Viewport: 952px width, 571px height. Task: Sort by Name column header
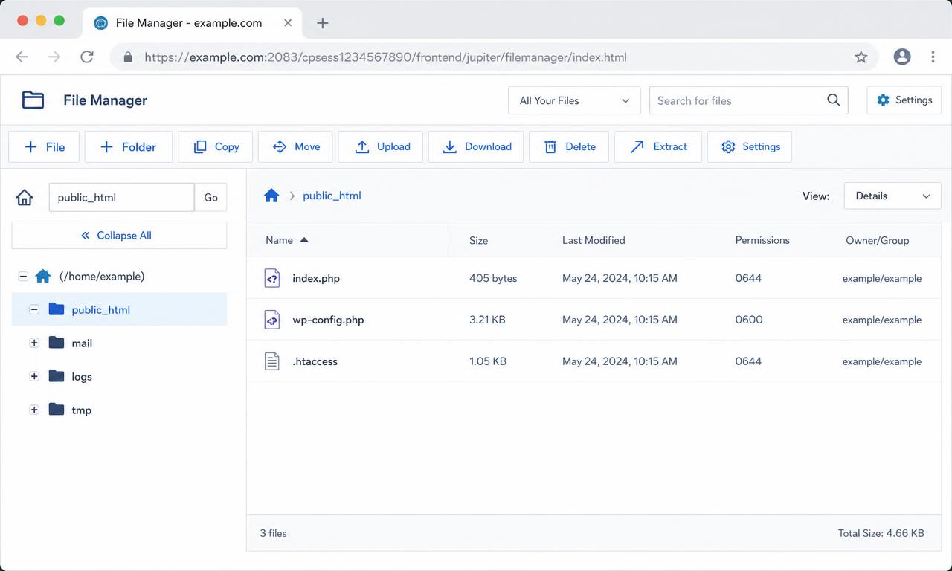click(x=286, y=240)
